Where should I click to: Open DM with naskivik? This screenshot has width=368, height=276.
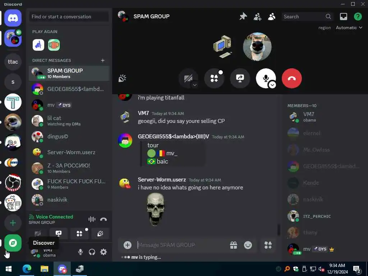click(x=69, y=200)
